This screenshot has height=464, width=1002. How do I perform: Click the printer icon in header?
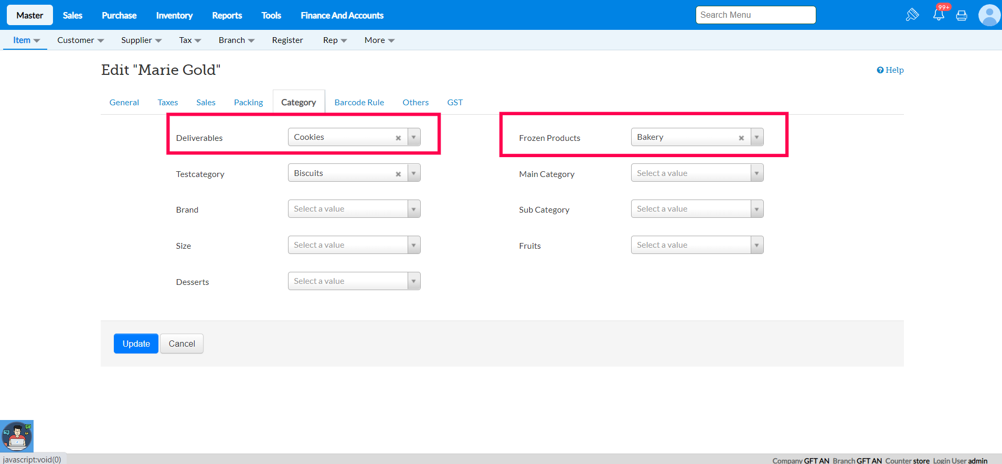click(962, 15)
